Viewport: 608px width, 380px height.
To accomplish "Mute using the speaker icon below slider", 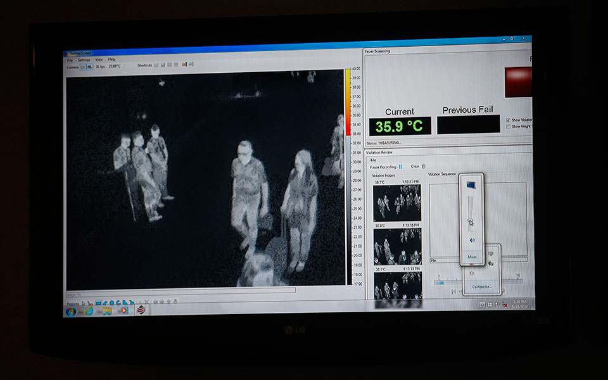I will (472, 241).
